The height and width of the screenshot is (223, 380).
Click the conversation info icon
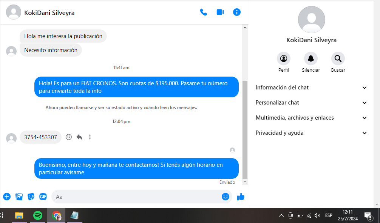coord(237,12)
